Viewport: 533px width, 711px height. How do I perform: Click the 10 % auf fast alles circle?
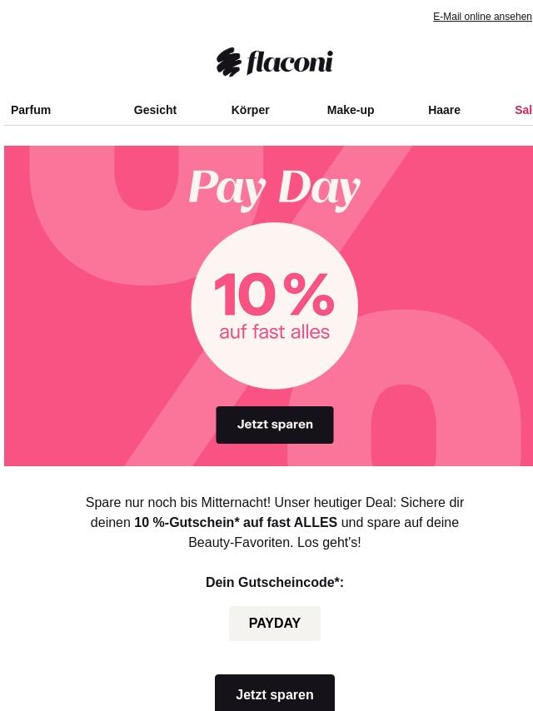275,306
